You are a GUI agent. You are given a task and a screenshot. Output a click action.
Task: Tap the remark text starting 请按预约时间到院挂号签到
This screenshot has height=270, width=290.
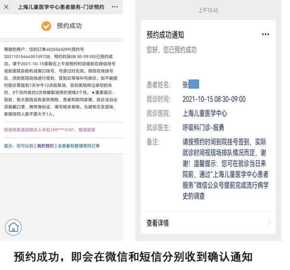225,169
